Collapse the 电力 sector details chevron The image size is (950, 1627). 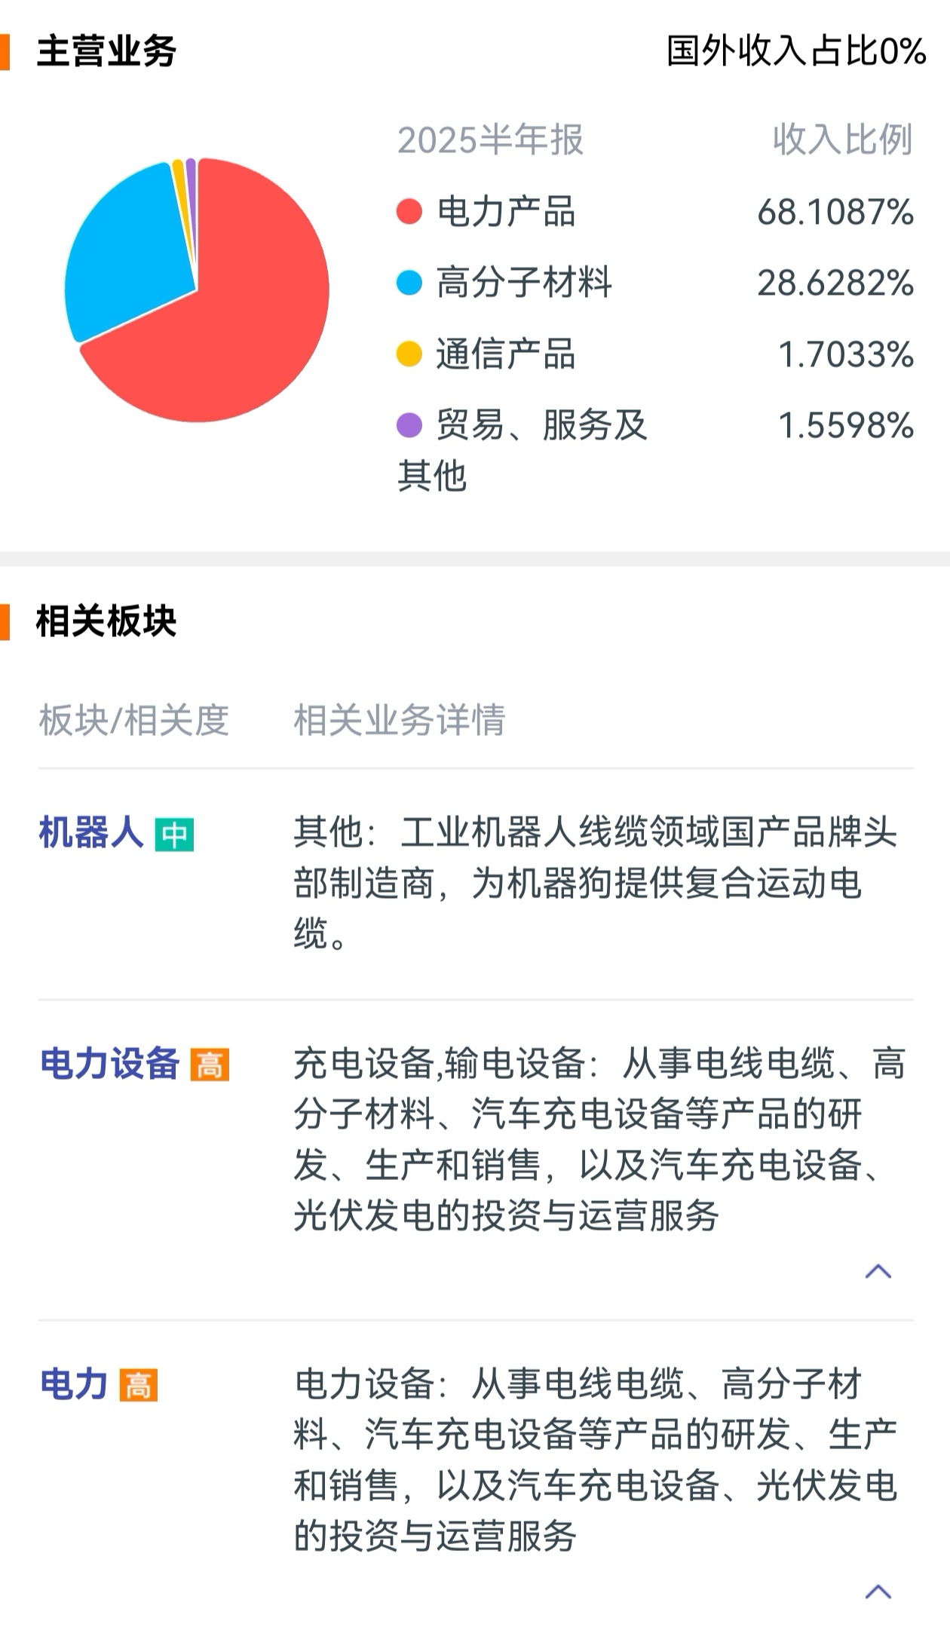(x=878, y=1592)
